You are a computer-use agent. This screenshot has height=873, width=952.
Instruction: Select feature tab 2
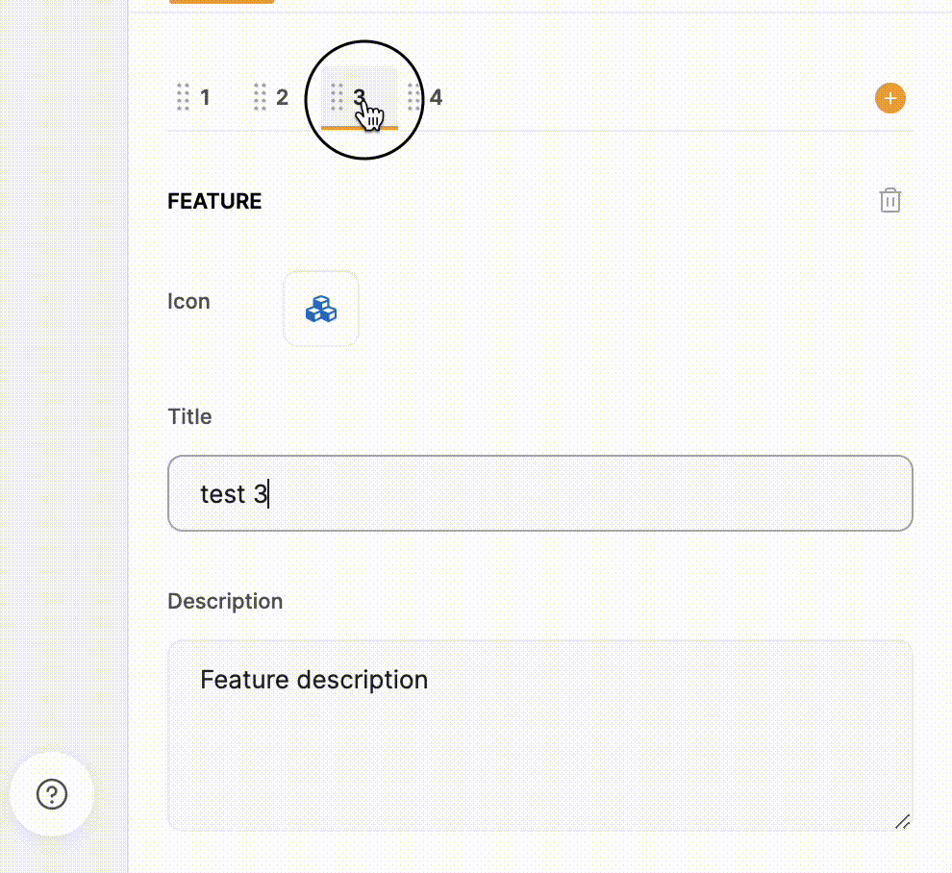282,97
